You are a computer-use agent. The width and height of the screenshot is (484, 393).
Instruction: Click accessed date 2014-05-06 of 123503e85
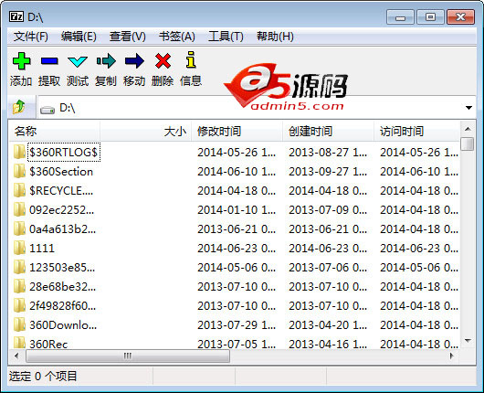[x=419, y=267]
